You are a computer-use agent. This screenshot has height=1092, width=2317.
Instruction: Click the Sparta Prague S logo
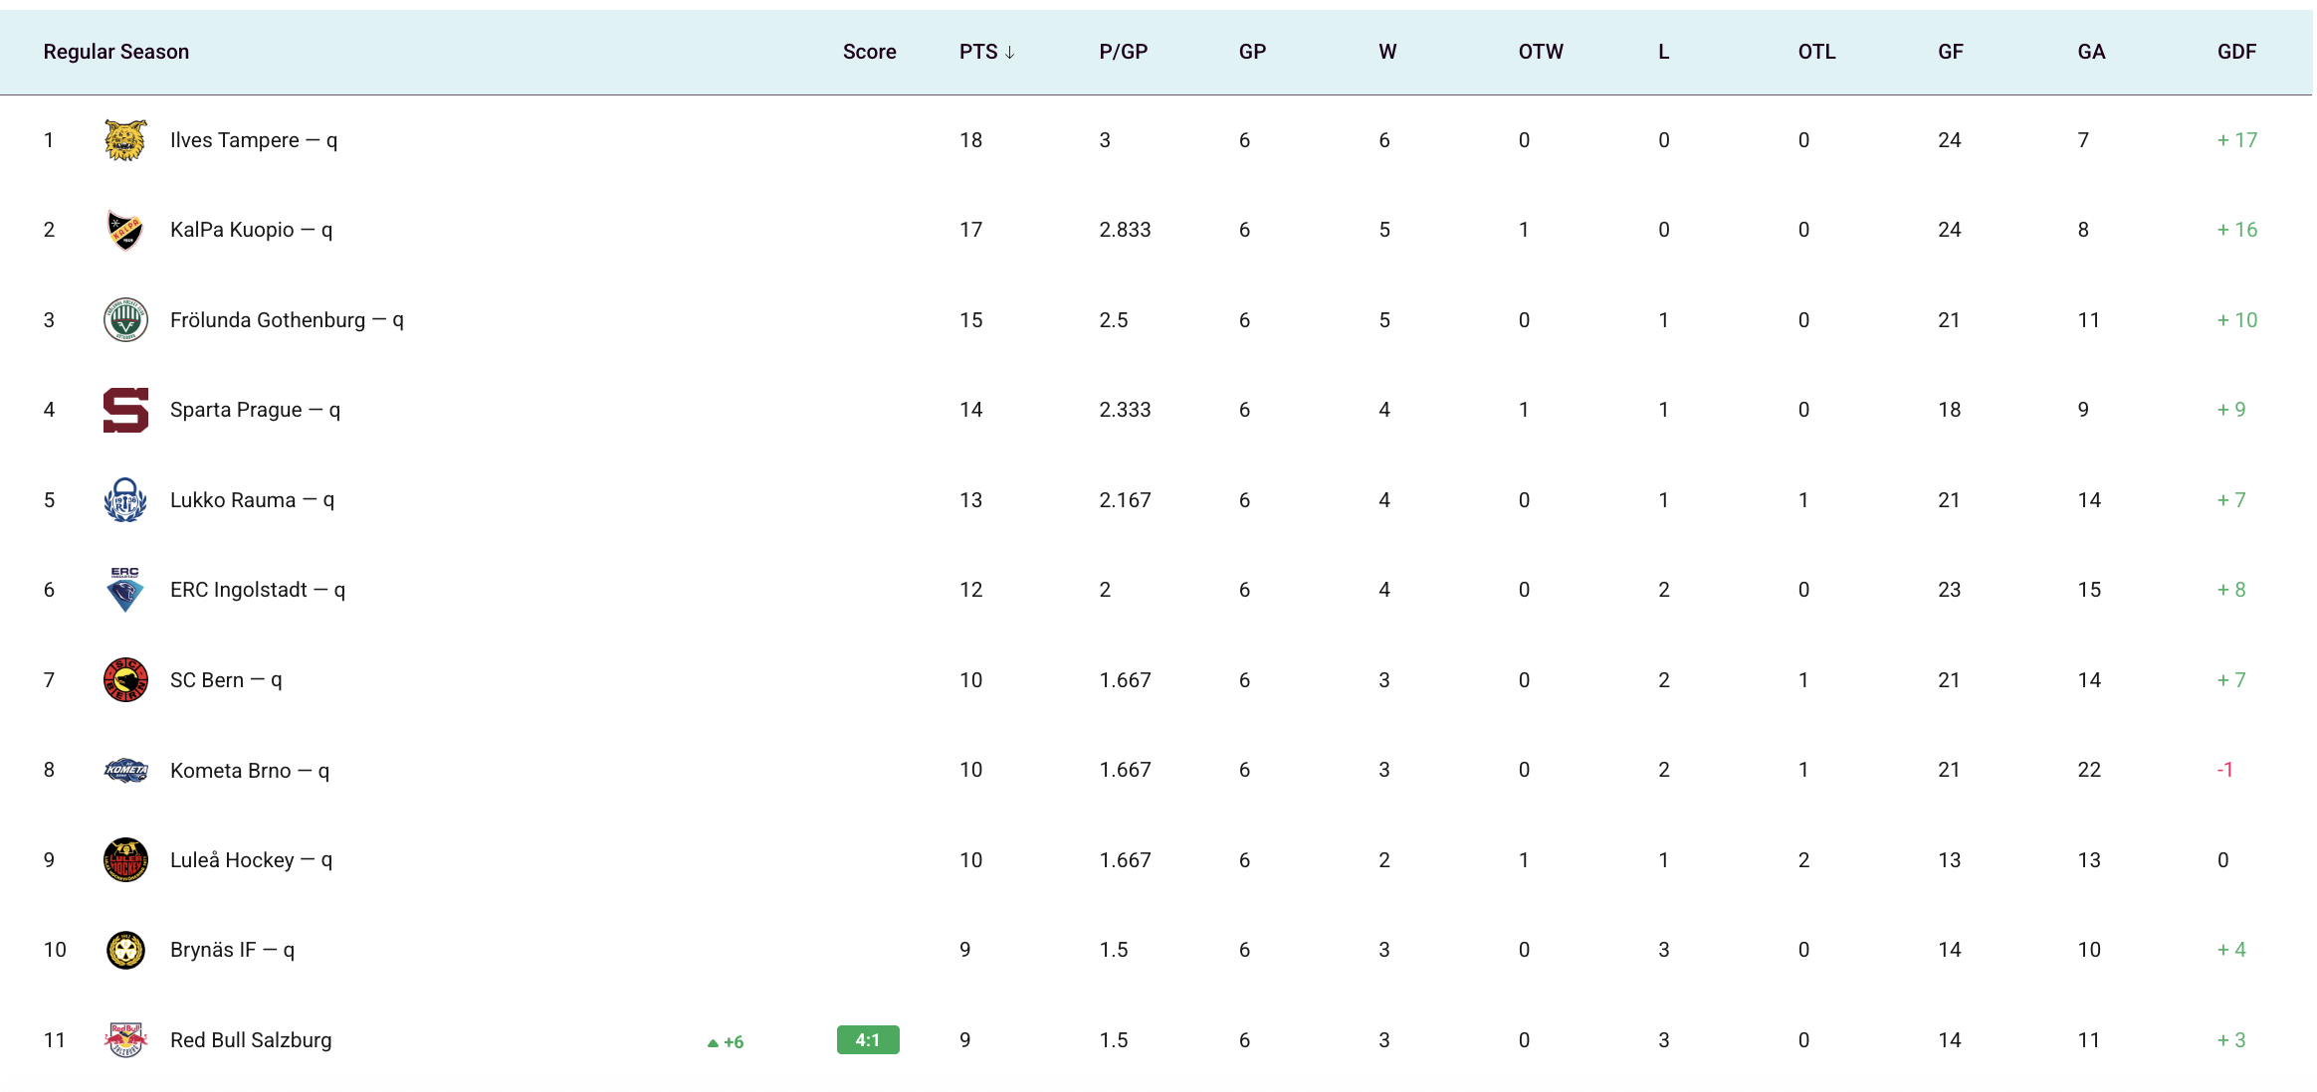pyautogui.click(x=125, y=410)
